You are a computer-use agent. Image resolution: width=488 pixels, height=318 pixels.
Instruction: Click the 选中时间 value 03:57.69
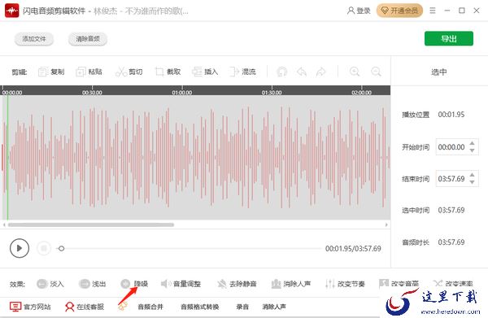click(451, 210)
